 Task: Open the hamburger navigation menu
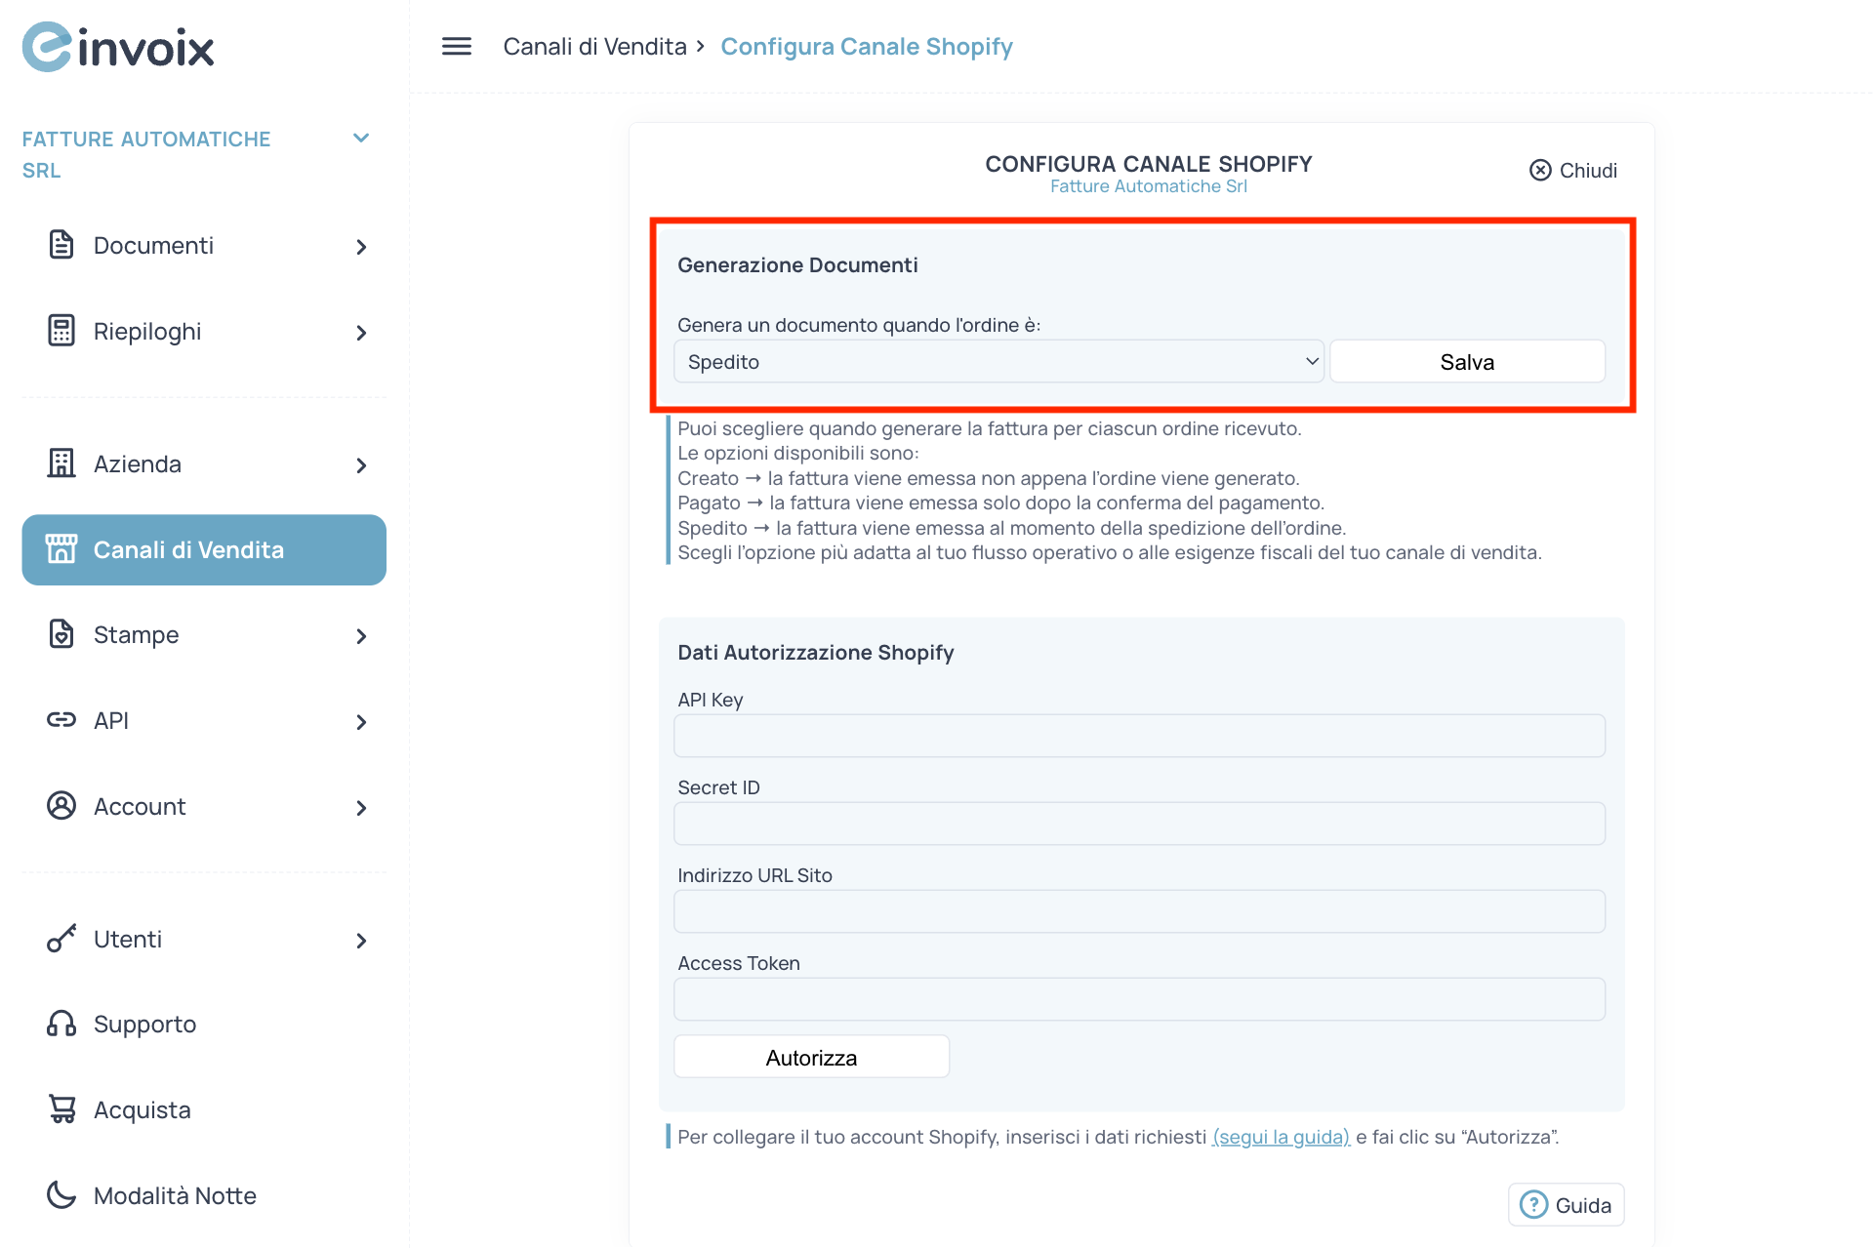pos(455,46)
